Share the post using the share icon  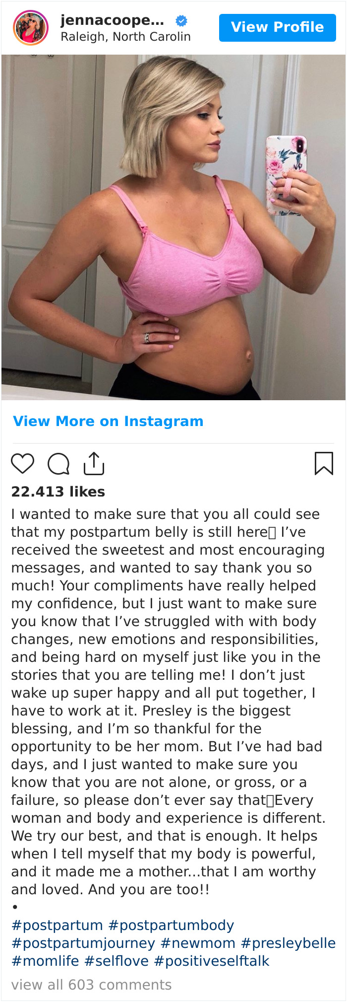point(94,463)
